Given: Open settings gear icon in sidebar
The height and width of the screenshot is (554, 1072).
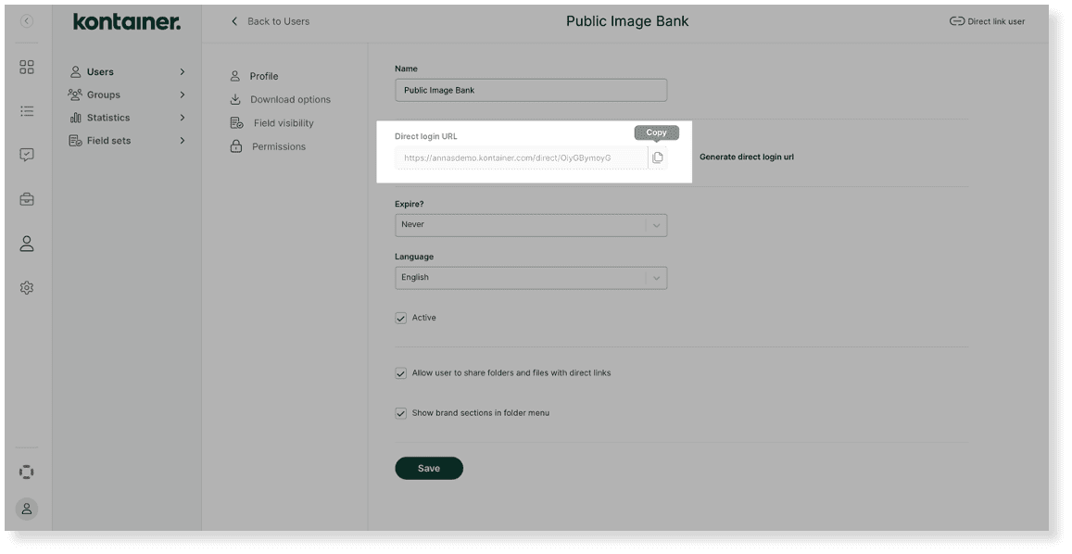Looking at the screenshot, I should click(x=26, y=286).
